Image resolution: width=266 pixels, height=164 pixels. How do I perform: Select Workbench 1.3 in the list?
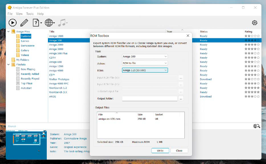tap(58, 88)
